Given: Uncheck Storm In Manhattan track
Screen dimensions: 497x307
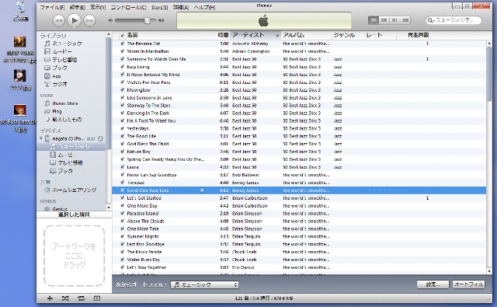Looking at the screenshot, I should tap(123, 51).
